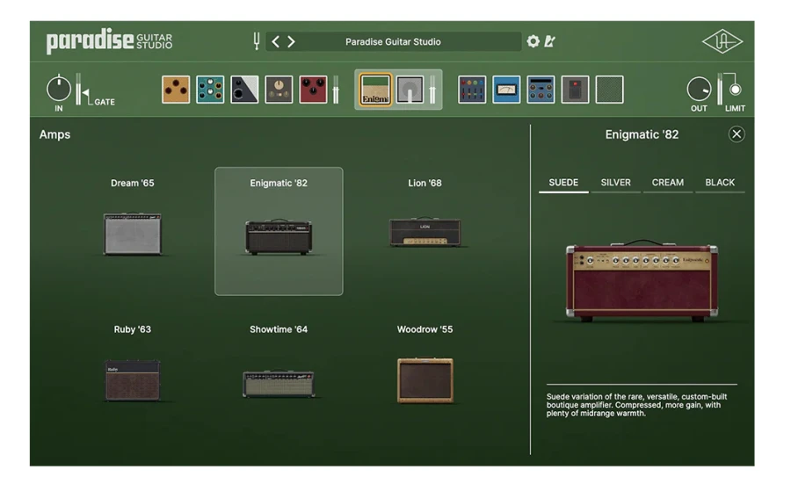Click the pedal section level fader

coord(336,90)
